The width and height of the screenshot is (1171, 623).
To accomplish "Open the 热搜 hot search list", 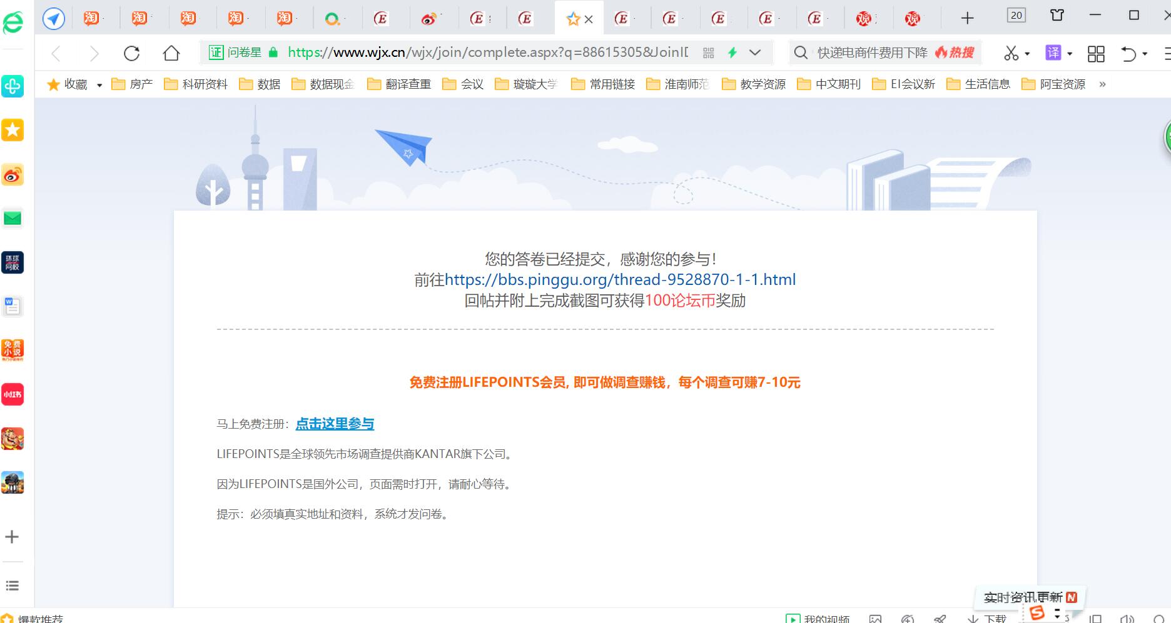I will point(955,53).
